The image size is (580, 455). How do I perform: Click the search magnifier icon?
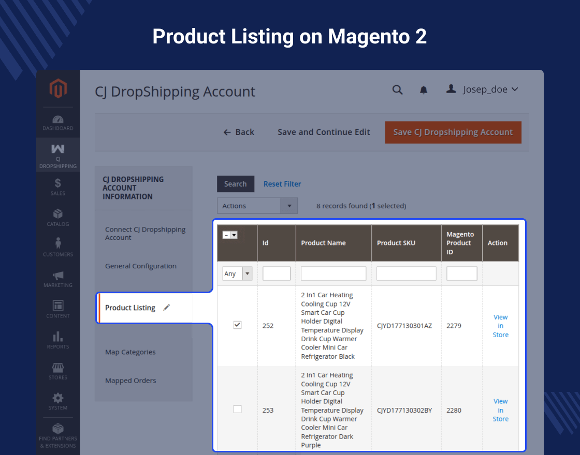click(397, 90)
